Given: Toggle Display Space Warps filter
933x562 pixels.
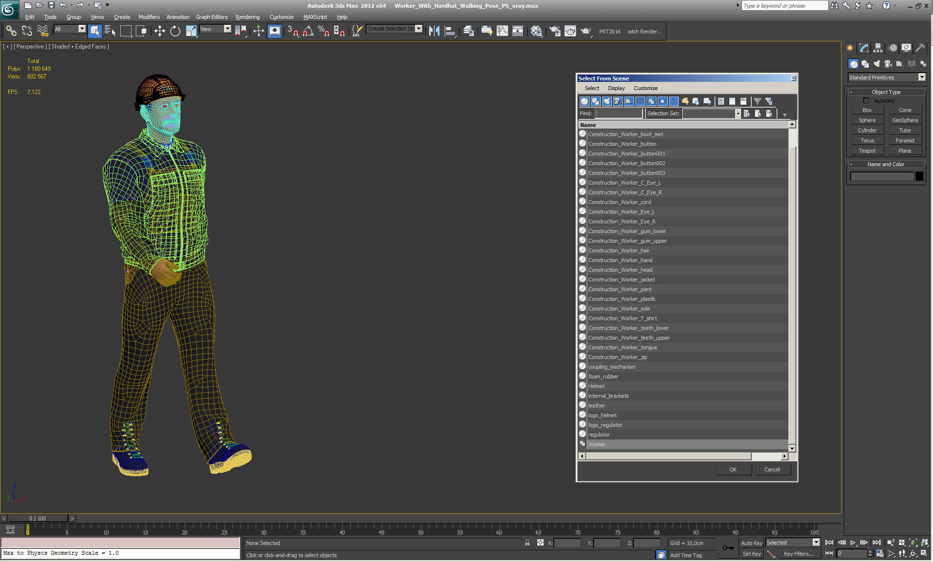Looking at the screenshot, I should [640, 101].
